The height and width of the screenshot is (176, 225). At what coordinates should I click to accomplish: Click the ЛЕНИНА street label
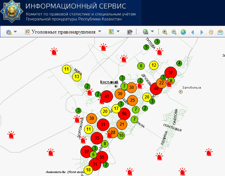(164, 138)
